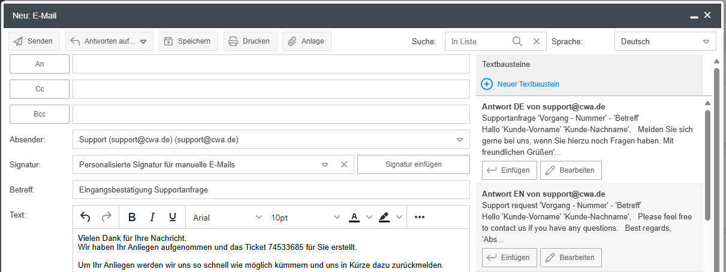Click the search magnifier icon
The width and height of the screenshot is (726, 272).
(517, 41)
